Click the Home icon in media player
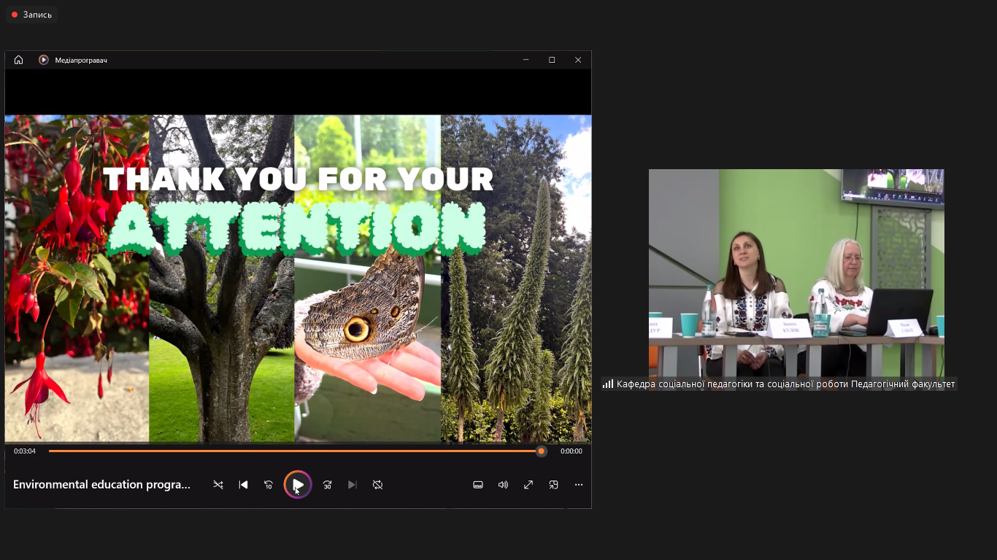This screenshot has height=560, width=997. [19, 60]
